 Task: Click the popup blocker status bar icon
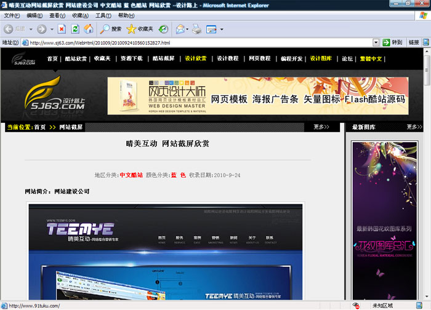point(356,306)
